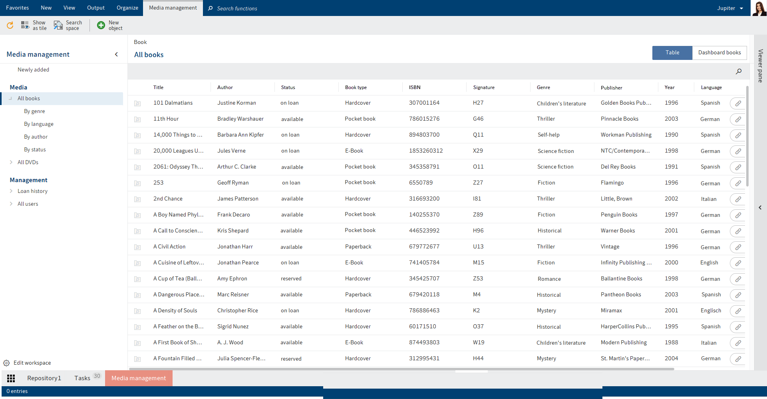Click link icon for Arthur C. Clarke row
Image resolution: width=767 pixels, height=399 pixels.
[738, 167]
